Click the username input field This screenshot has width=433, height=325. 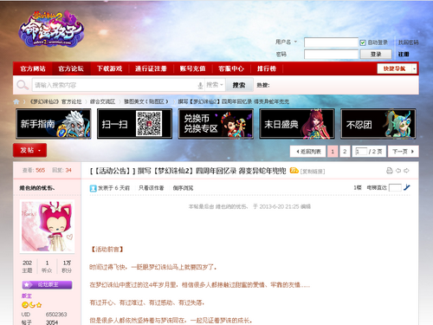point(331,42)
